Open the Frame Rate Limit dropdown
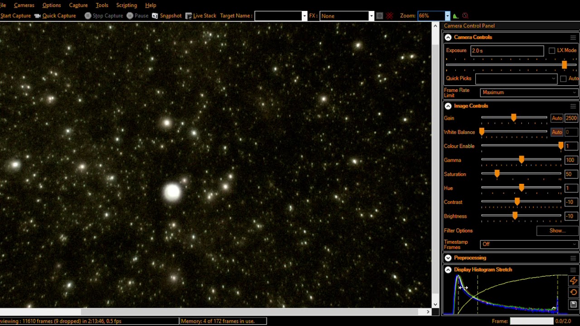Screen dimensions: 580x326 point(529,92)
